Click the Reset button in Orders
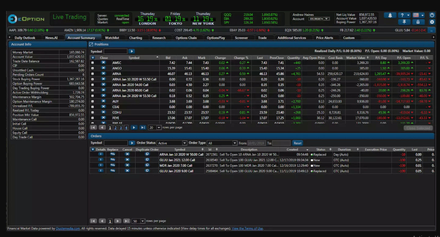This screenshot has height=237, width=440. [x=298, y=143]
